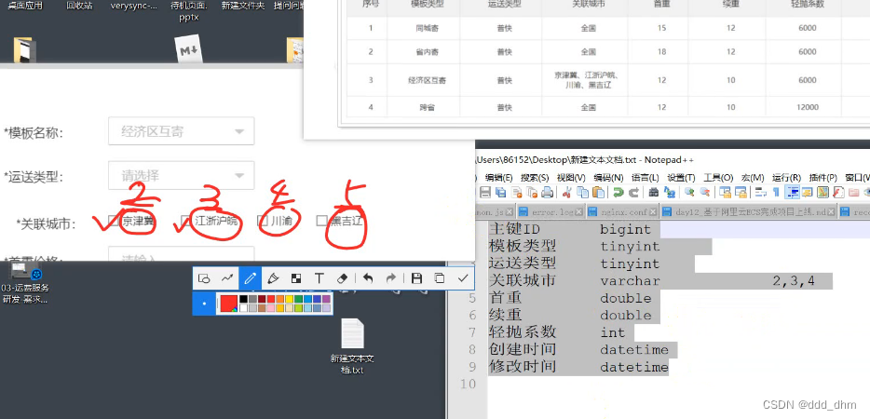
Task: Click Notepad++ Cut scissors icon
Action: tap(566, 192)
